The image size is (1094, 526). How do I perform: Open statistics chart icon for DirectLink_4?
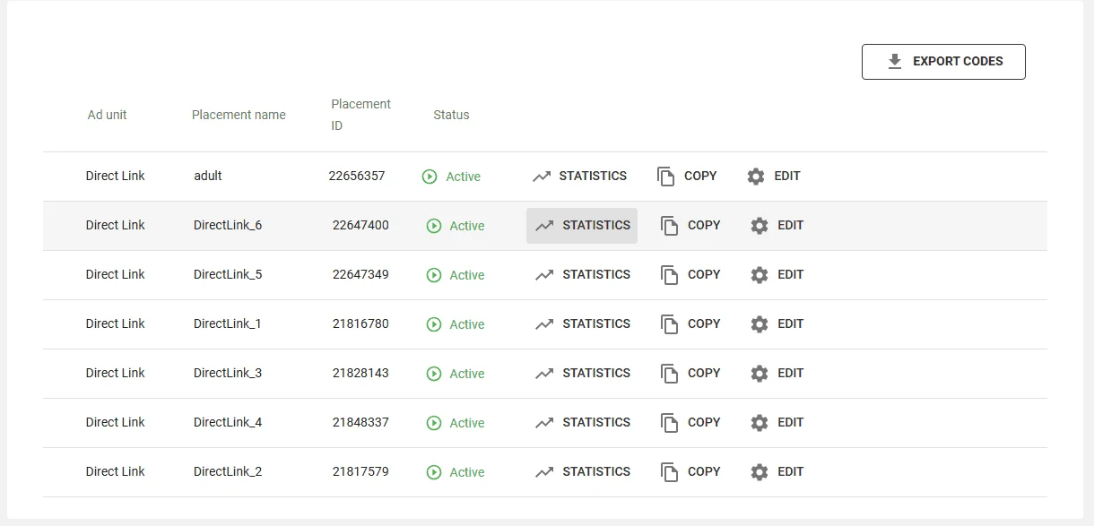point(544,423)
